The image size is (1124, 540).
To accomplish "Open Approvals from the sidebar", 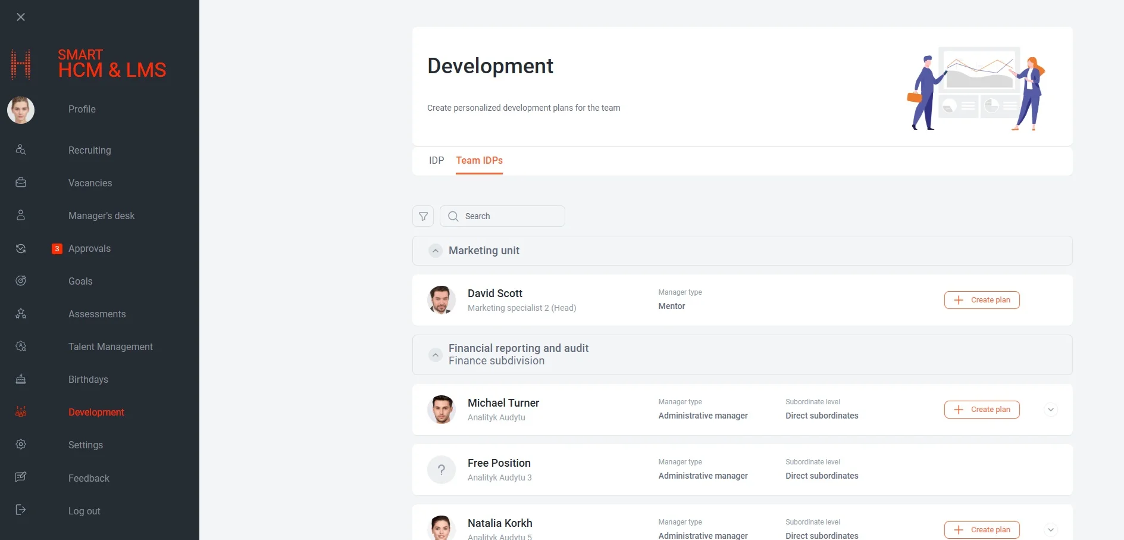I will pos(89,249).
